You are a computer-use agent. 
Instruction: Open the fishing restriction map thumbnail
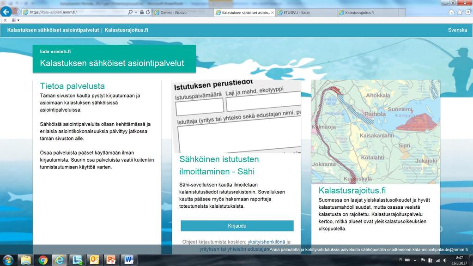click(x=376, y=132)
